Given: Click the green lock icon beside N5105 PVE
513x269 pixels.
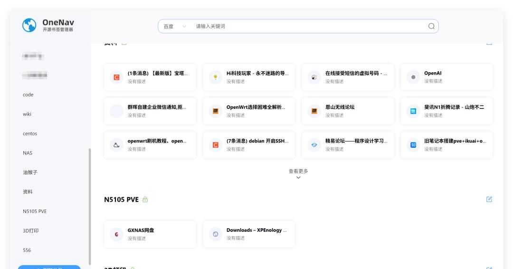Looking at the screenshot, I should click(x=145, y=199).
